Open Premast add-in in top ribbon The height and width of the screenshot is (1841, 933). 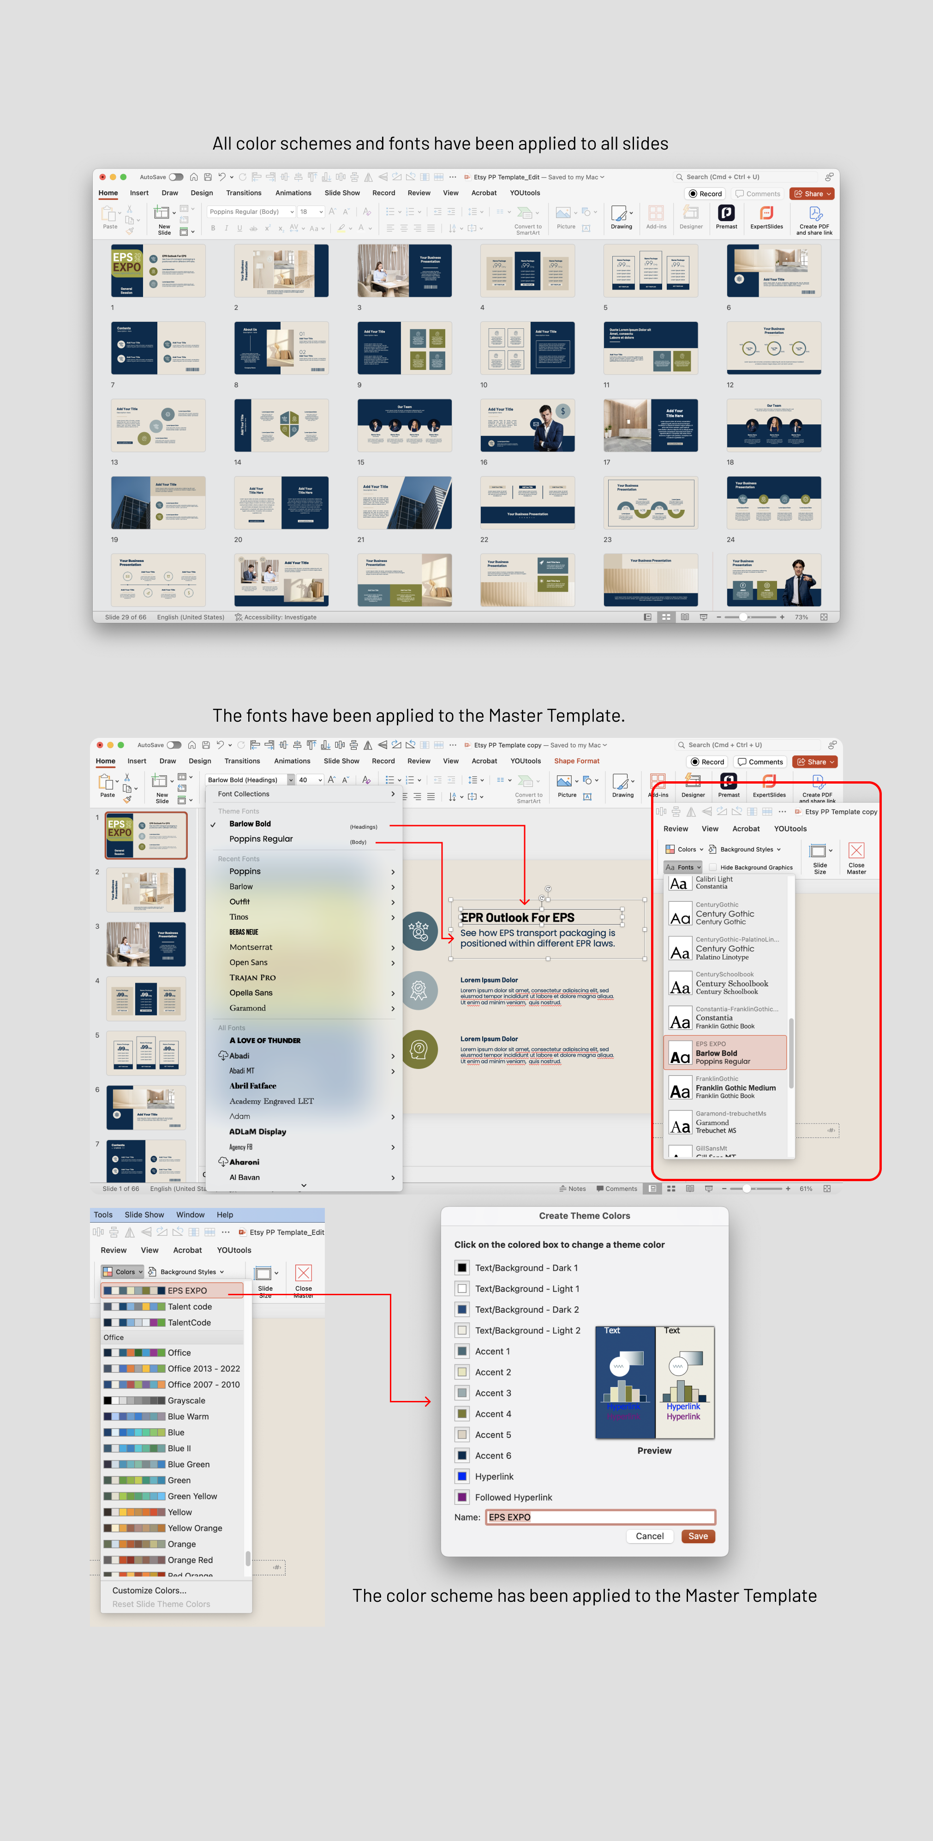tap(726, 213)
